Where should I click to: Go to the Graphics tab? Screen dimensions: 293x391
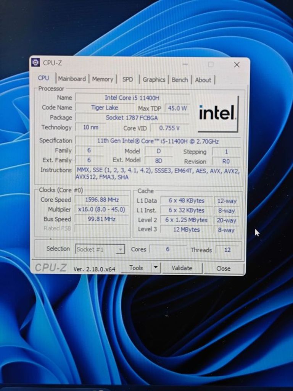154,80
